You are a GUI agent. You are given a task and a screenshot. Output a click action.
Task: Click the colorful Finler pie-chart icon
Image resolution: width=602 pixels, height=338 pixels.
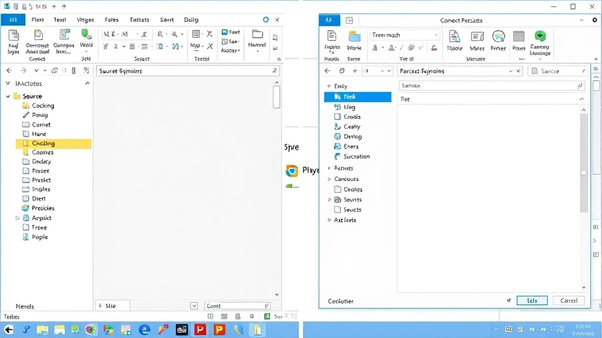[499, 36]
